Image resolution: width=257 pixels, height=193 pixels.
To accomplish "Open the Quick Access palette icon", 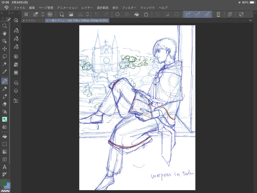I will (16, 20).
